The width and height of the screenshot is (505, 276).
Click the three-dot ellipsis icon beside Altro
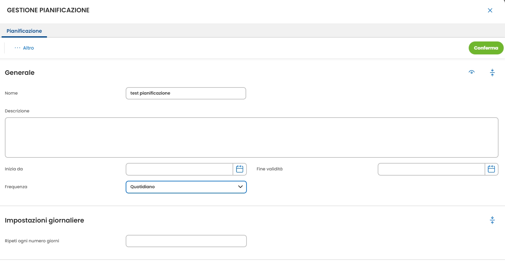point(17,48)
